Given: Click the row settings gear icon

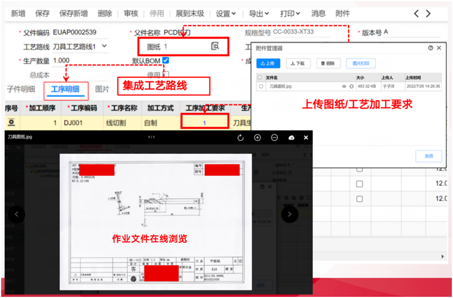Looking at the screenshot, I should 11,122.
